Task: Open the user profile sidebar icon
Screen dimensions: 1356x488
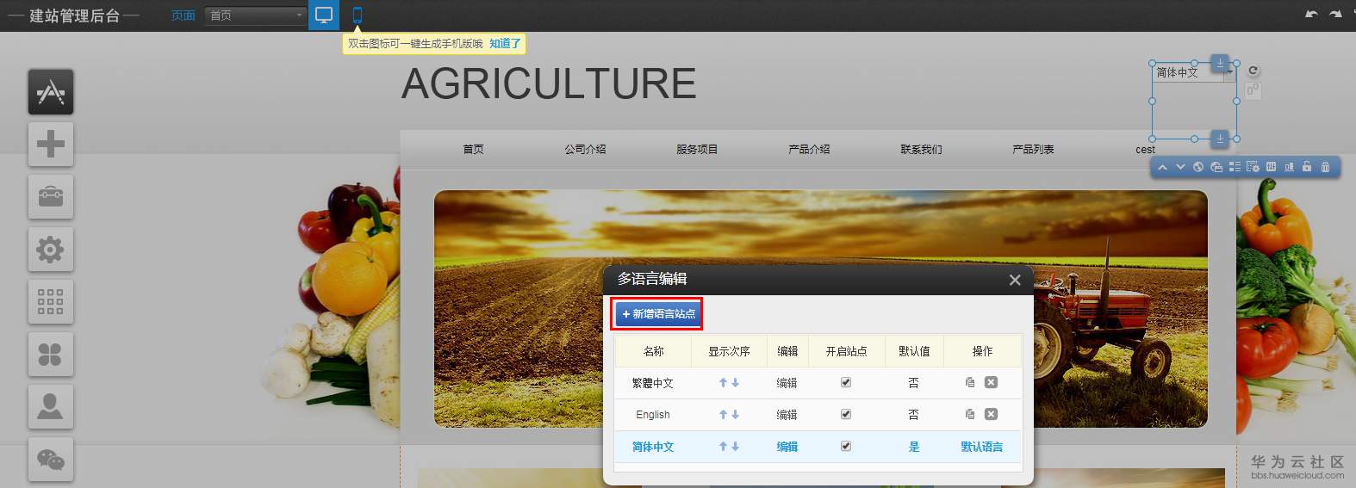Action: coord(51,406)
